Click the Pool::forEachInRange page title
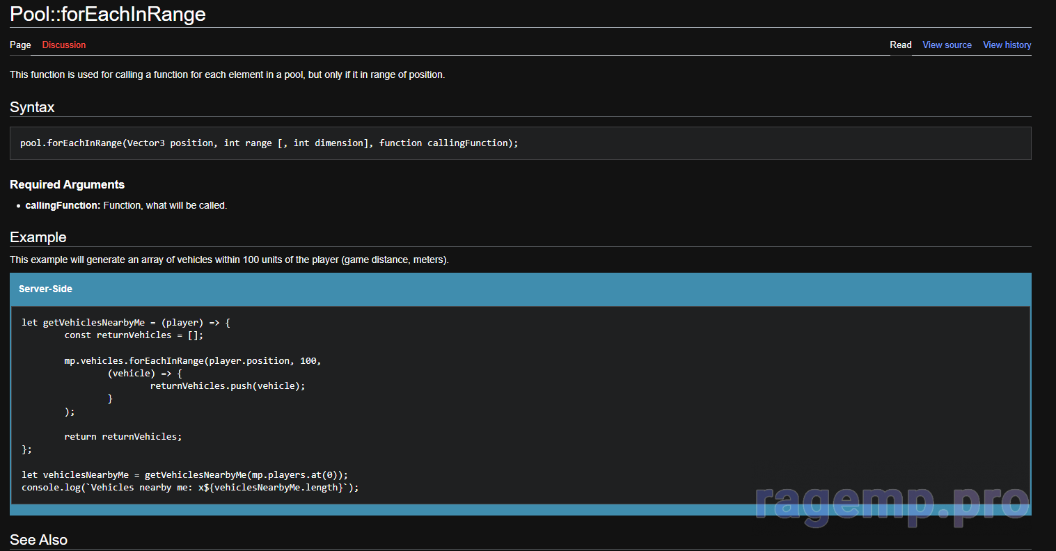The image size is (1056, 551). 108,15
